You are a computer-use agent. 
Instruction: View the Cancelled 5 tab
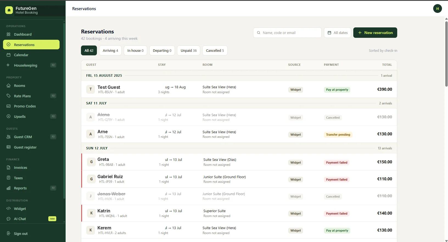215,50
